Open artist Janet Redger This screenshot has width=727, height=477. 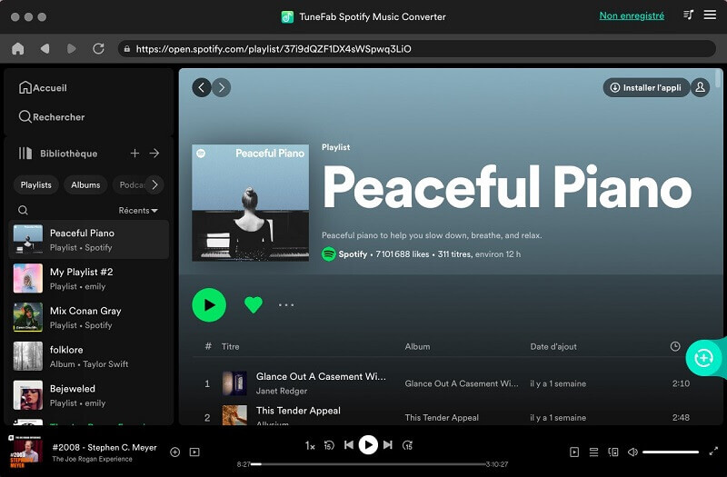pos(282,391)
